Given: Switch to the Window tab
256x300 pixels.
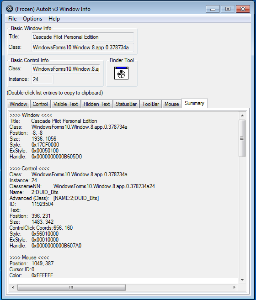Looking at the screenshot, I should (x=18, y=104).
